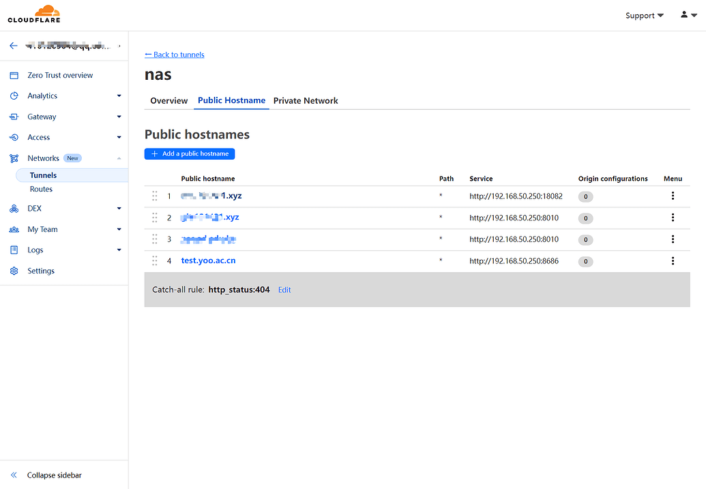Viewport: 706px width, 489px height.
Task: Click the Access sidebar icon
Action: (x=14, y=137)
